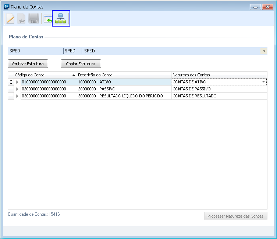Open the SPED plan selector dropdown
Image resolution: width=277 pixels, height=239 pixels.
point(264,51)
